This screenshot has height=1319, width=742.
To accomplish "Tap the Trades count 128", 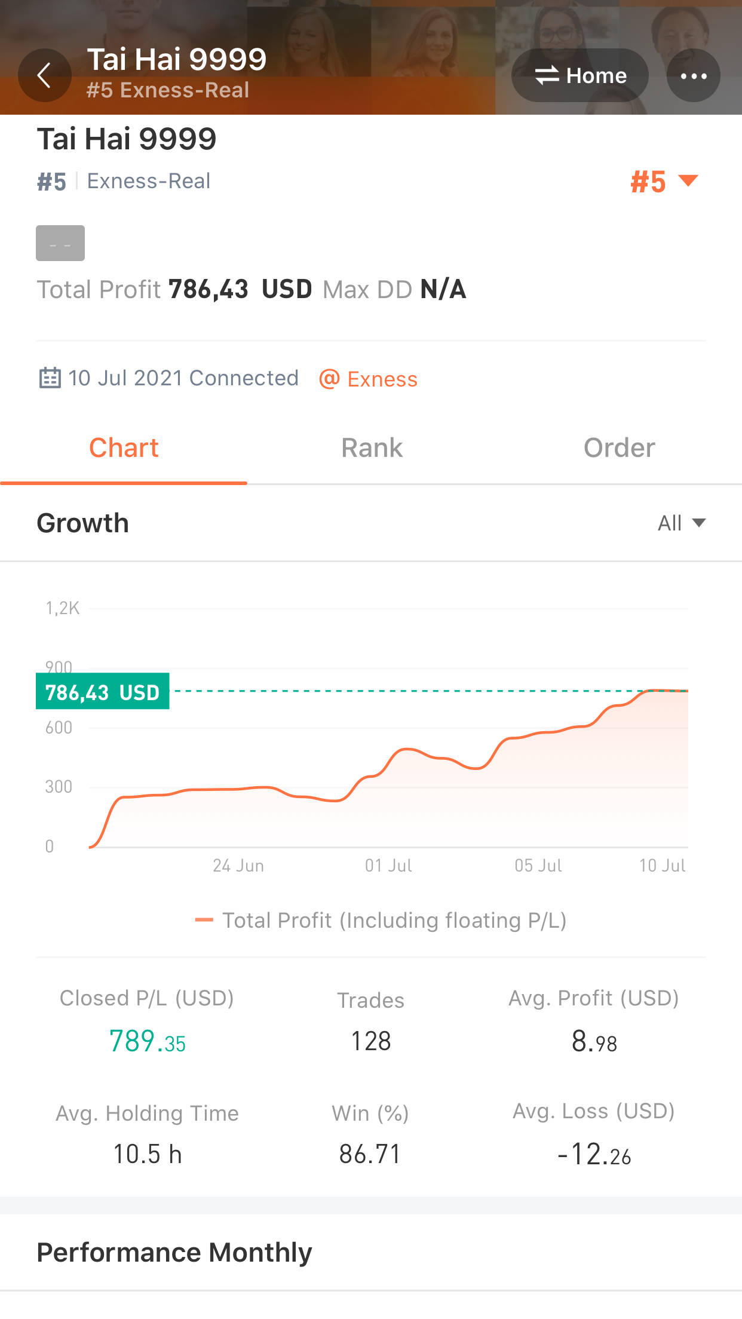I will click(371, 1041).
